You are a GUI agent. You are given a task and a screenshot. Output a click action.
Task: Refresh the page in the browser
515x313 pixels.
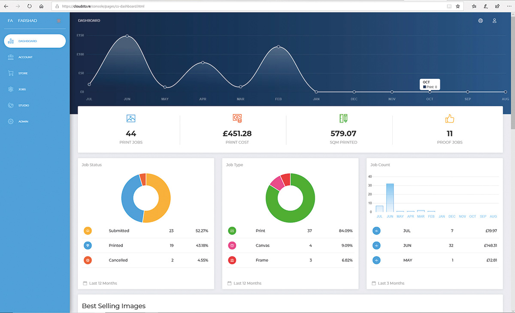(29, 6)
